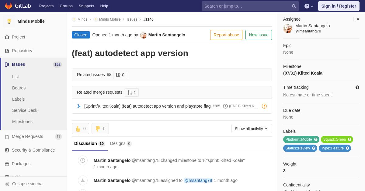Expand the Show all activity dropdown
This screenshot has width=365, height=191.
(252, 129)
